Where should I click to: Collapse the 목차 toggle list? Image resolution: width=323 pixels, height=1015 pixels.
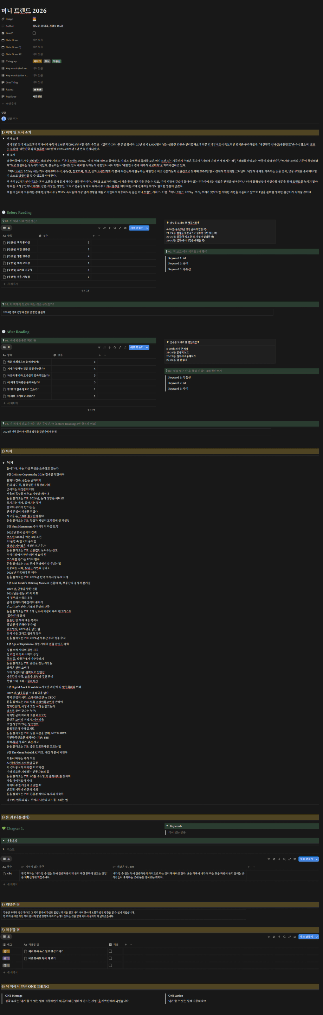[4, 462]
